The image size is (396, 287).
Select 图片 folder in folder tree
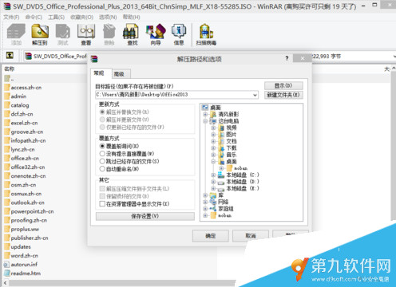coord(228,135)
